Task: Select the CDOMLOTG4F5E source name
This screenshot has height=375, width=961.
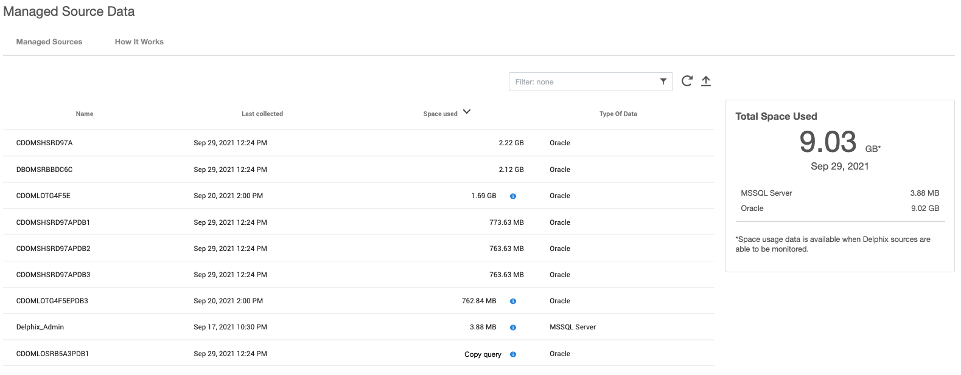Action: click(x=43, y=196)
